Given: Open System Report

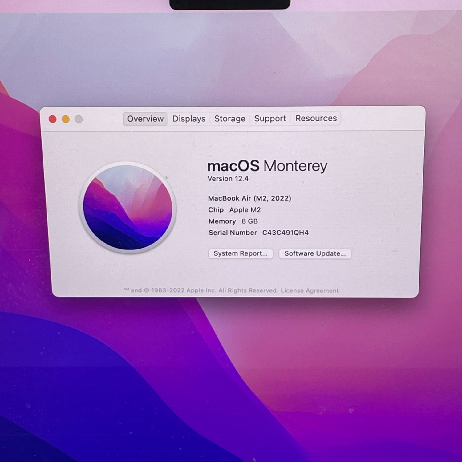Looking at the screenshot, I should coord(240,253).
